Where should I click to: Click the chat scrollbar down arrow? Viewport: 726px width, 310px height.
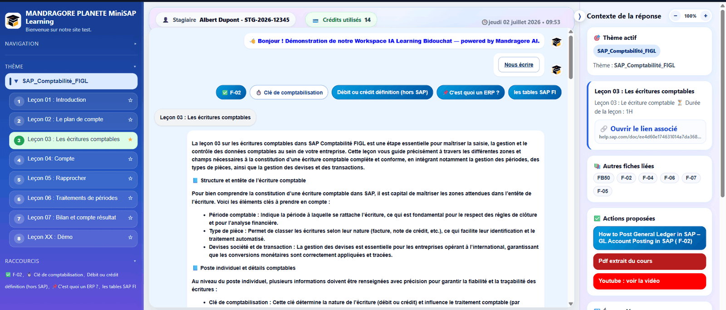(571, 304)
